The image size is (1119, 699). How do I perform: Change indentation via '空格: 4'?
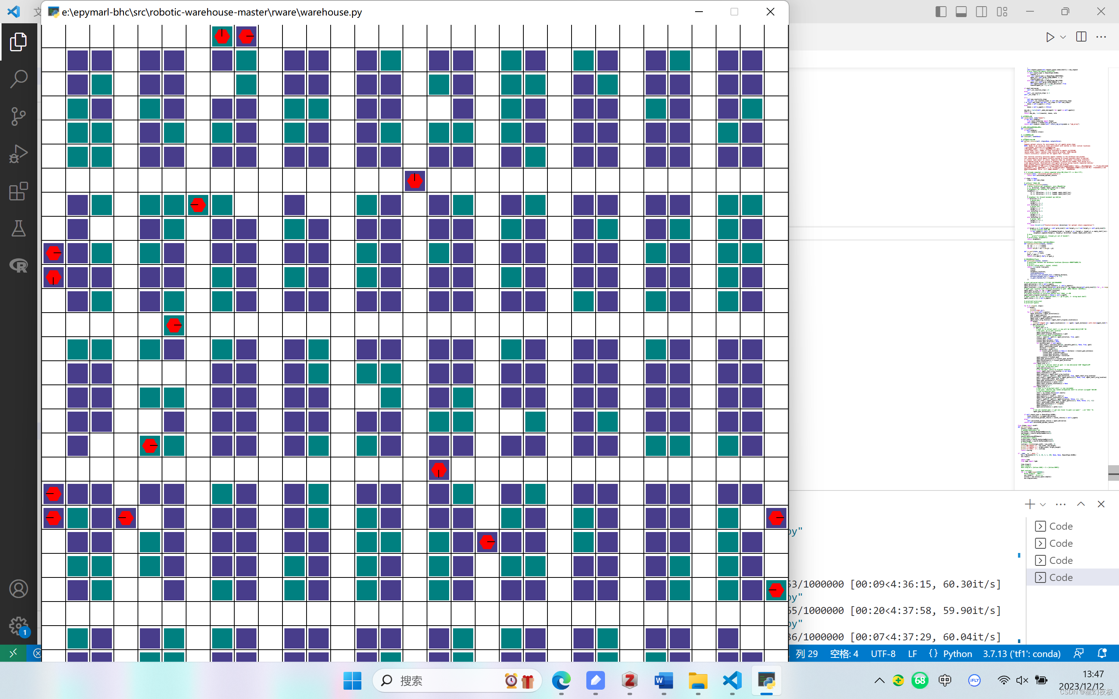[x=844, y=654]
